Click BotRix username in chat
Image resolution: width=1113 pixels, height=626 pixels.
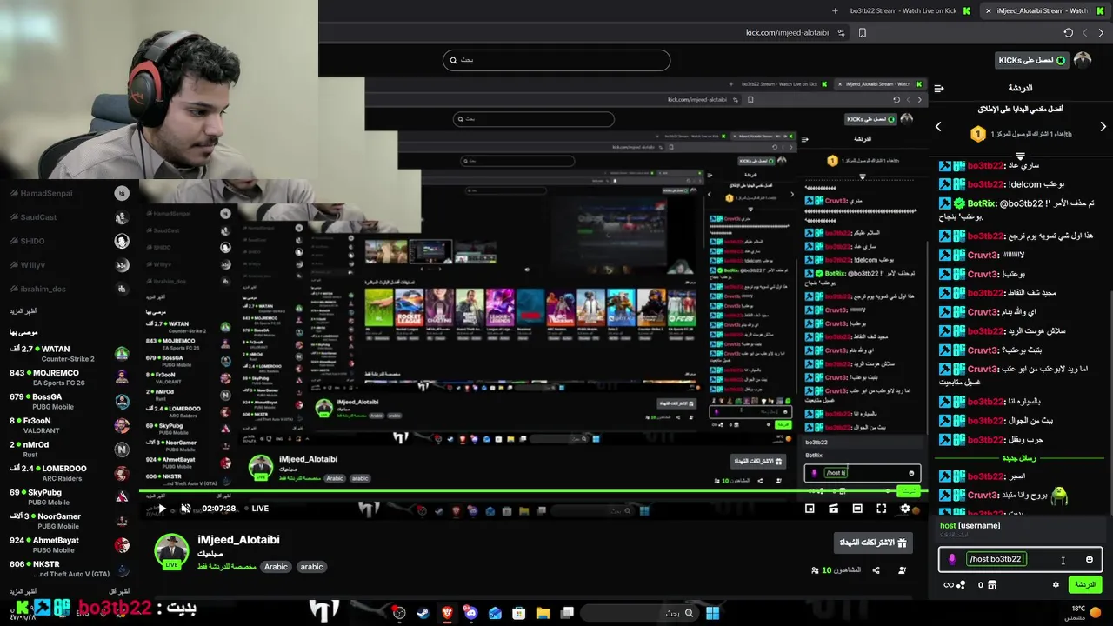(982, 203)
